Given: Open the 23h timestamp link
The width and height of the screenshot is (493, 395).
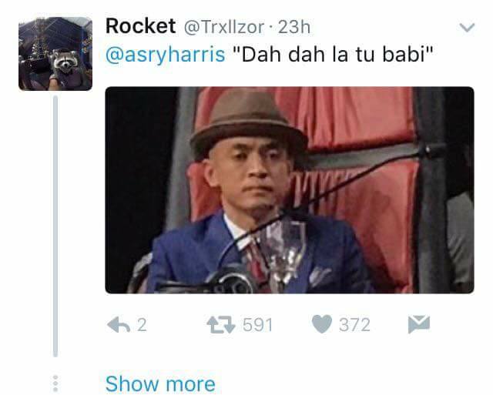Looking at the screenshot, I should (294, 27).
